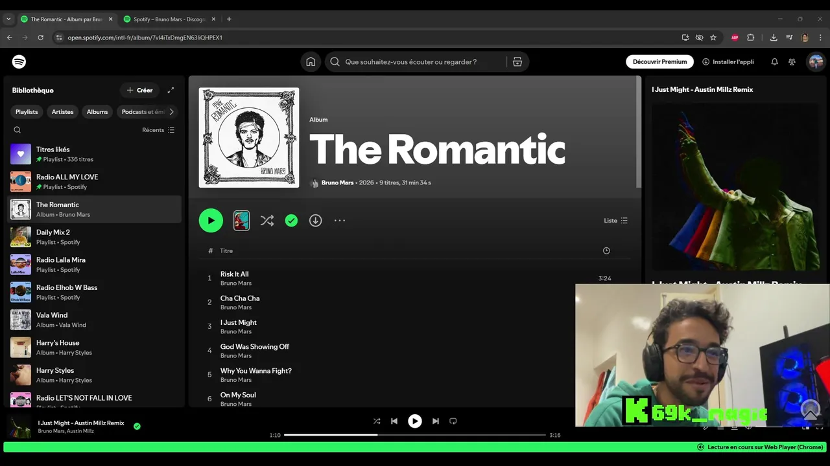This screenshot has height=466, width=830.
Task: Open Créer menu in library
Action: tap(140, 90)
